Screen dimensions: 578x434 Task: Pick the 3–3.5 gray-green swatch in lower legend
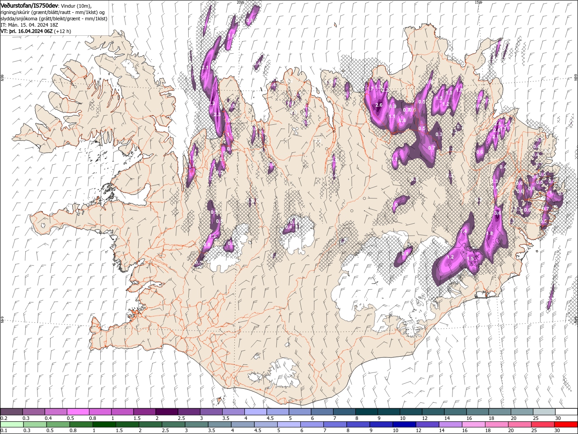[x=197, y=425]
